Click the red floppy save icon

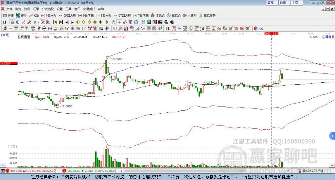(160, 22)
